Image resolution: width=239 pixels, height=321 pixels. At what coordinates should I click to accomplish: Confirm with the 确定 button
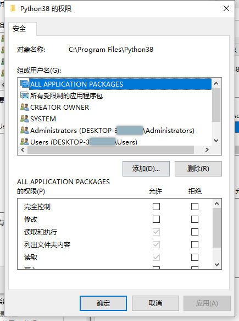(x=103, y=303)
